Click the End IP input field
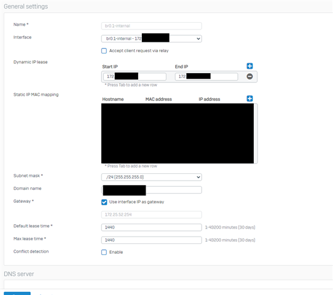333x295 pixels. [206, 76]
